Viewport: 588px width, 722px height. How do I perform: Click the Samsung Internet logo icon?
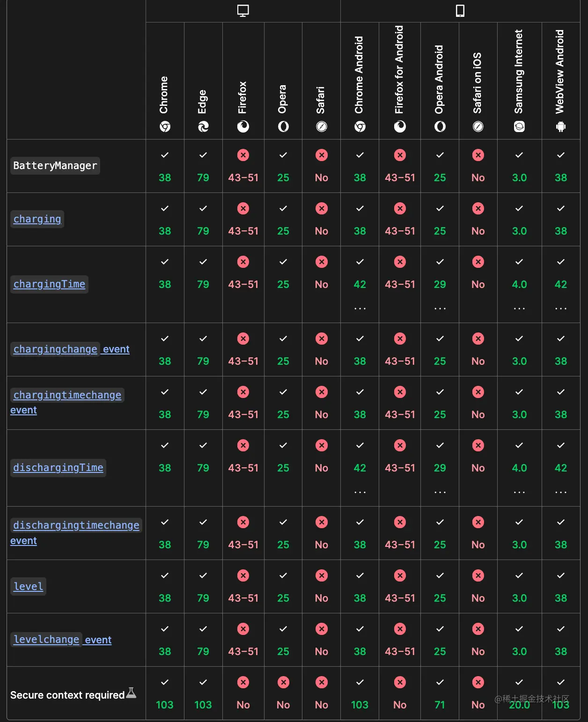click(519, 126)
